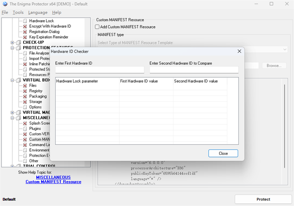Open MISCELLANEOUS help topic link
Image resolution: width=294 pixels, height=206 pixels.
click(53, 177)
